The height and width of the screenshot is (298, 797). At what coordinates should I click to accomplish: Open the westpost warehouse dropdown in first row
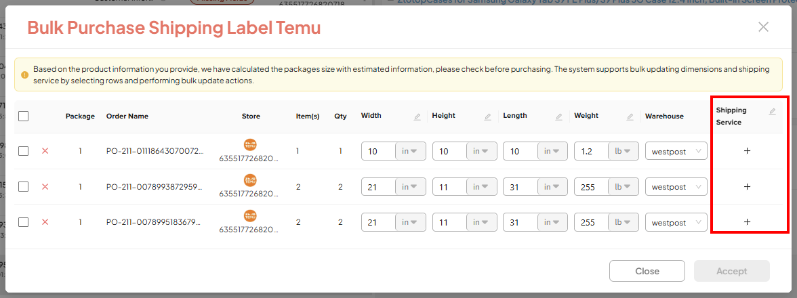676,151
